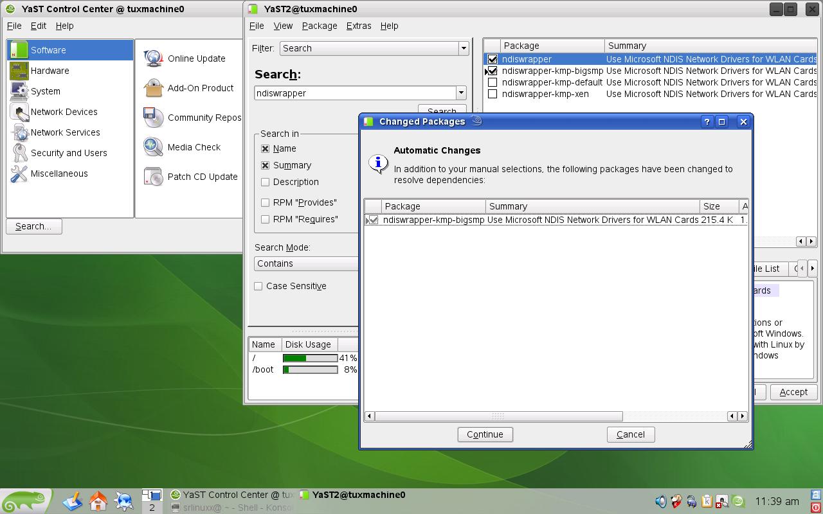Launch the Online Update module icon
This screenshot has height=514, width=823.
pyautogui.click(x=154, y=58)
